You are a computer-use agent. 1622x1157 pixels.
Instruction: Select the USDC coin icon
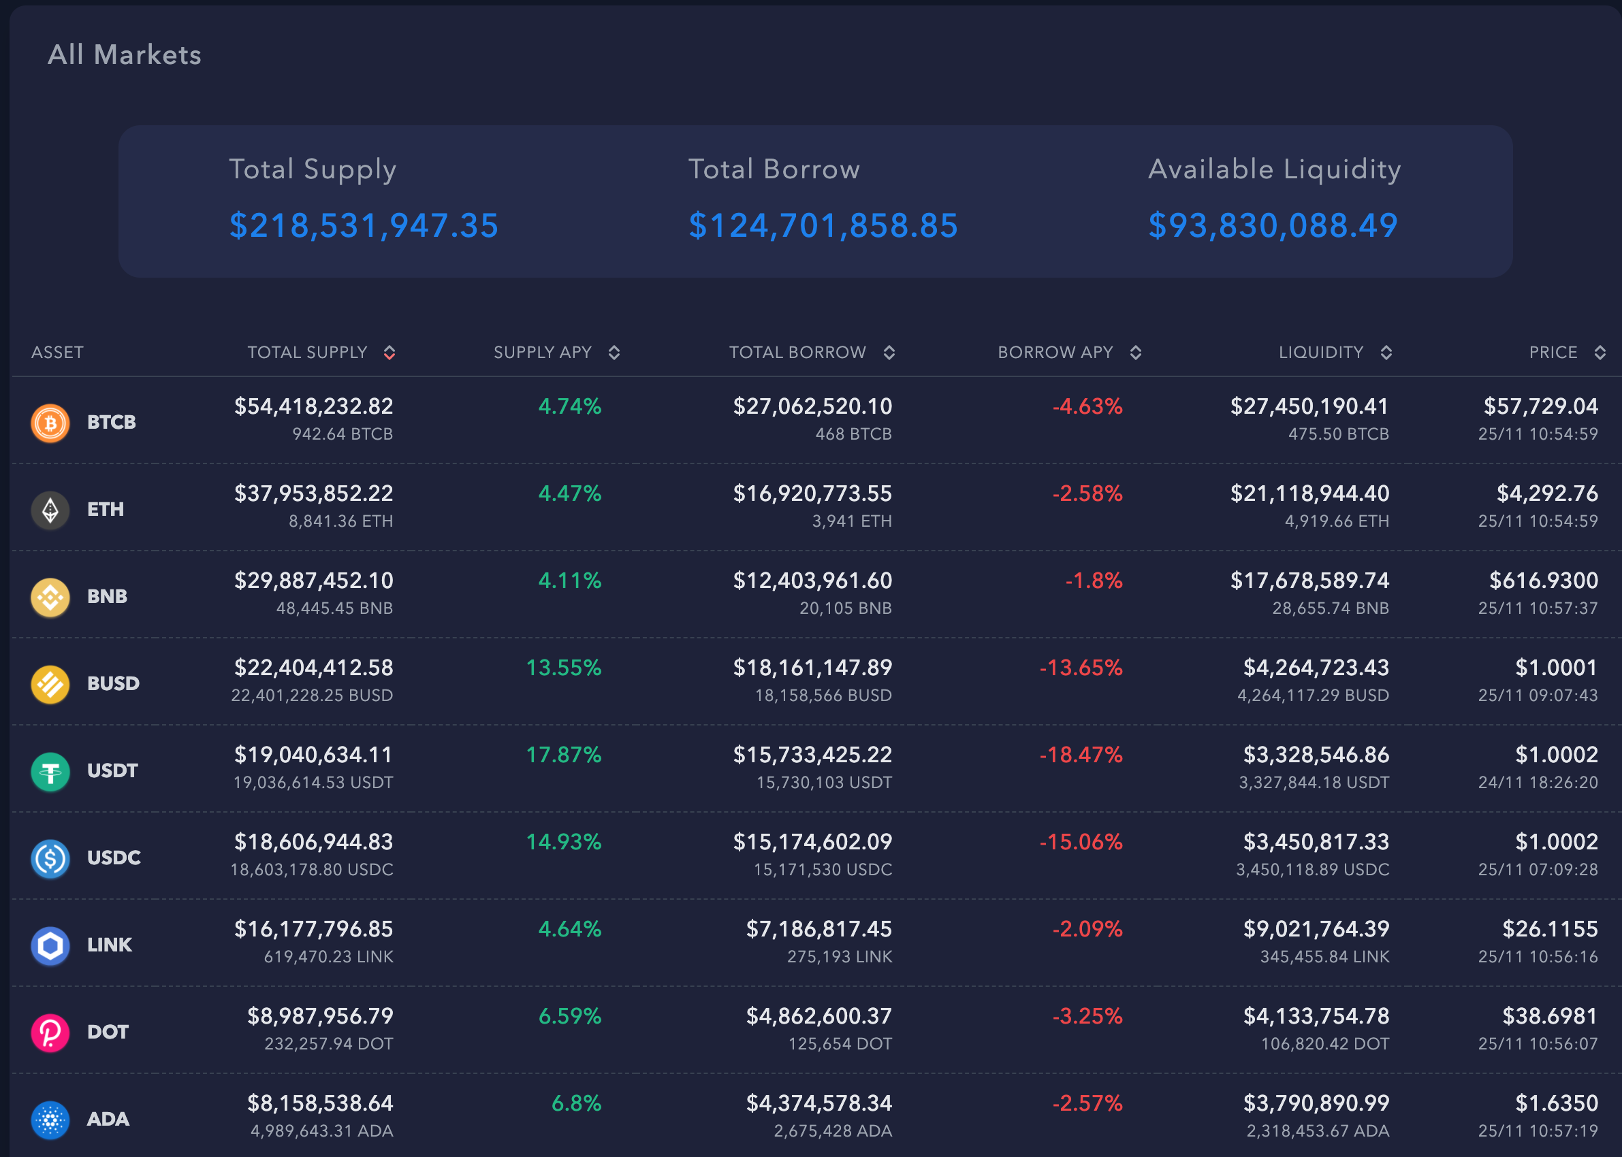pos(50,858)
